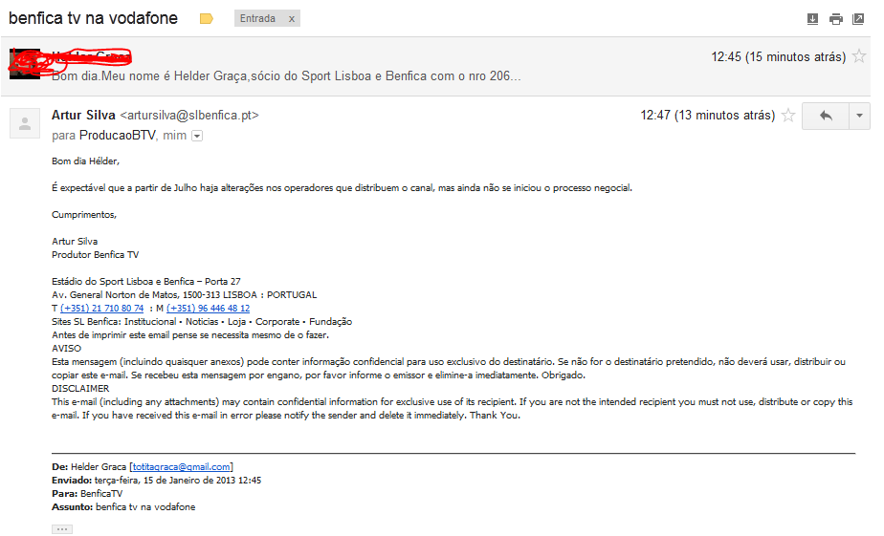Click the expand-all download arrow icon

813,19
